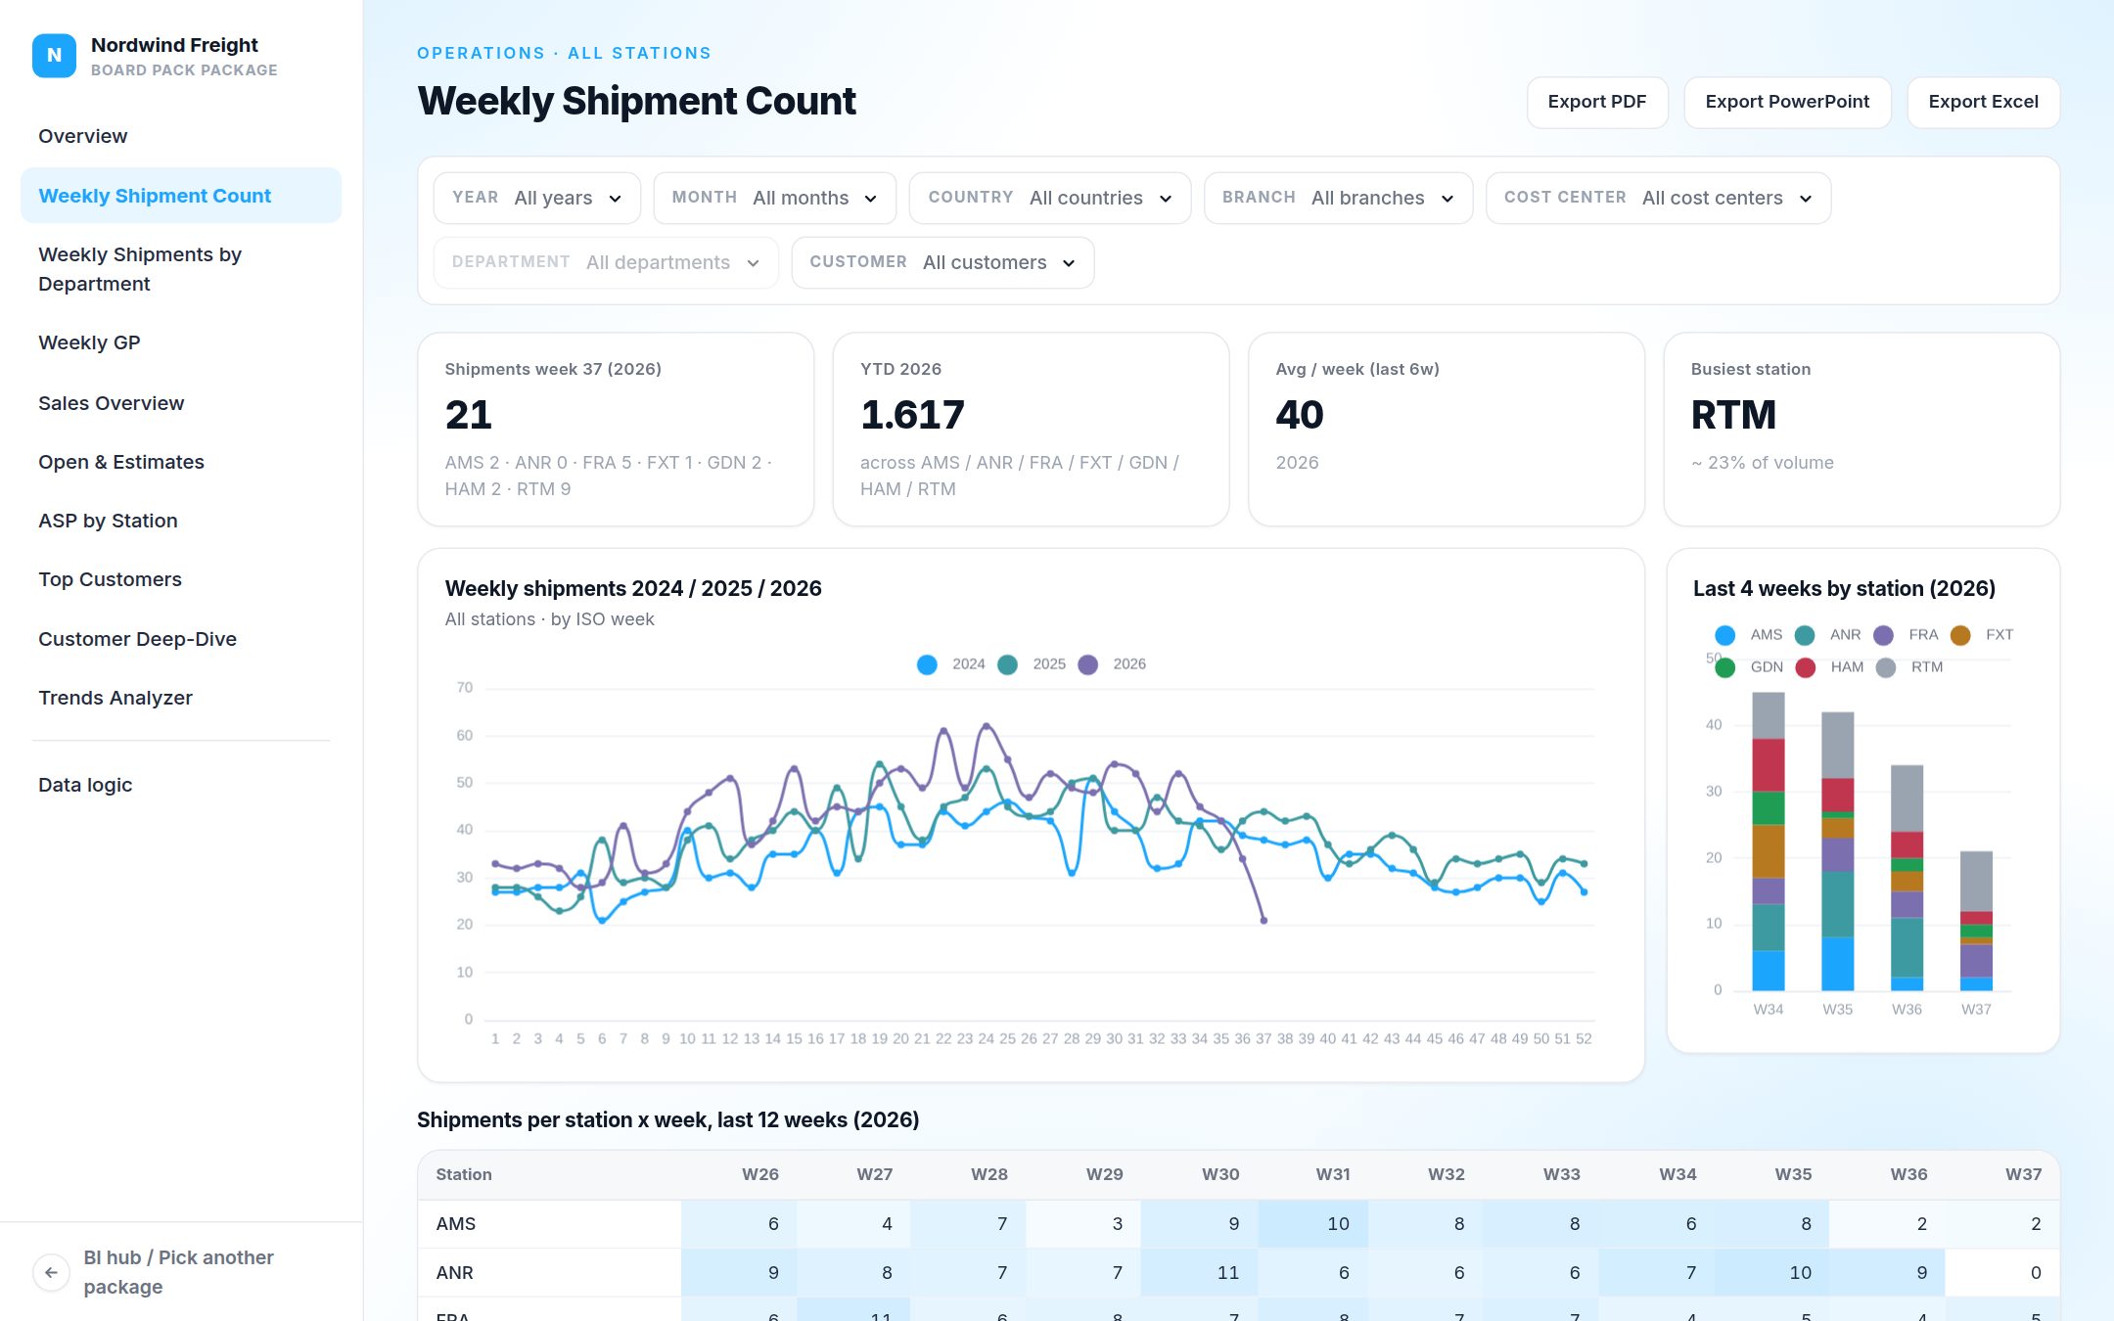Click the back arrow icon for BI hub
This screenshot has width=2114, height=1321.
[51, 1272]
